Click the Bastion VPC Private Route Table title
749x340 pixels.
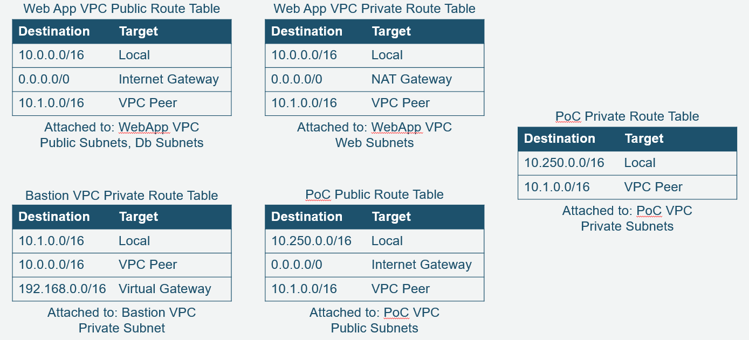coord(122,196)
